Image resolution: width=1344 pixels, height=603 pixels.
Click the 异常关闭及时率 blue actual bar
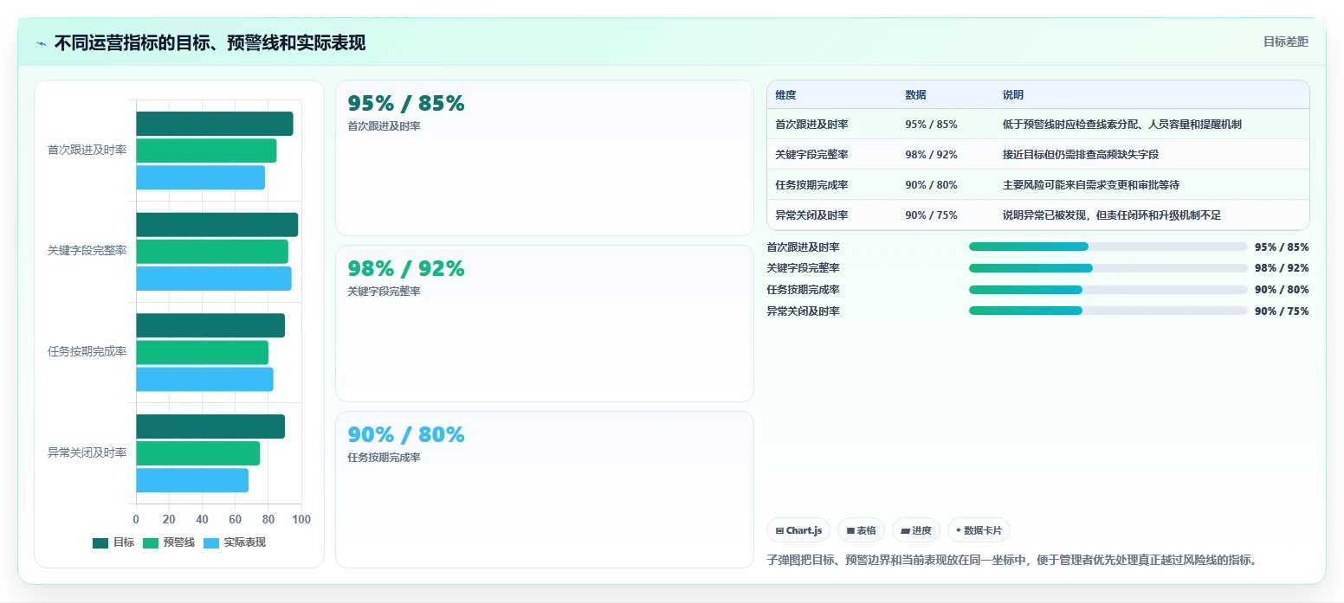point(192,480)
